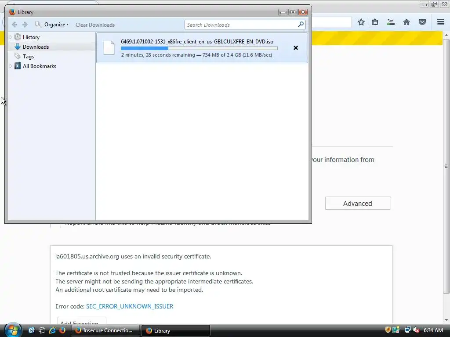Bookmark this page with the star icon
Screen dimensions: 450x337
361,22
